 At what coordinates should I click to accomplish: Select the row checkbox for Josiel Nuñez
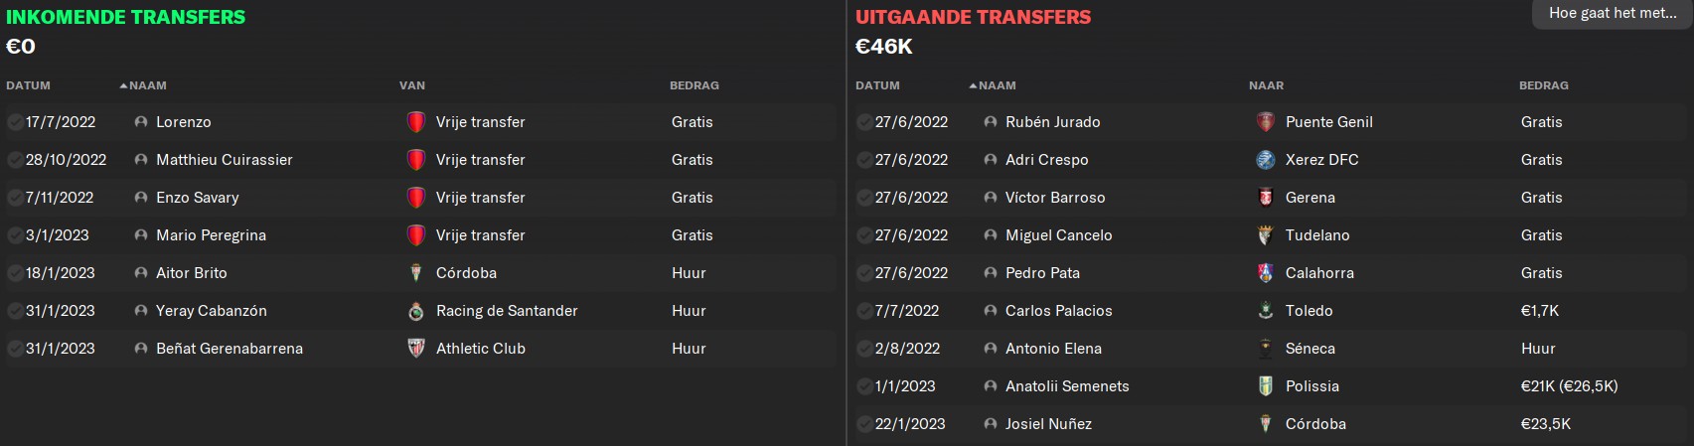click(x=864, y=424)
